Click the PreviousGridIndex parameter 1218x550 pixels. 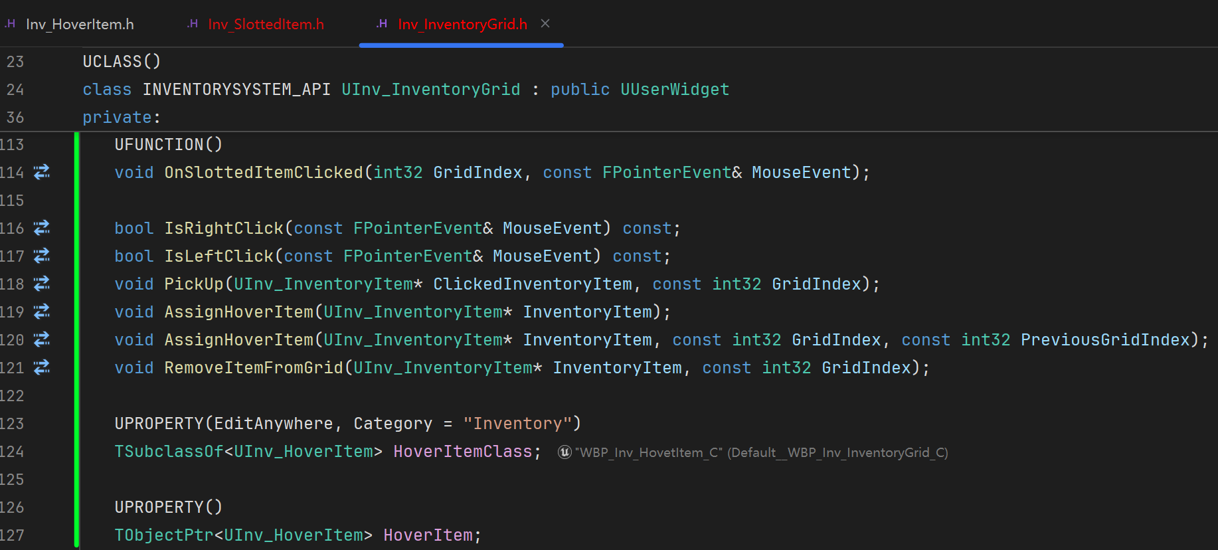point(1105,340)
